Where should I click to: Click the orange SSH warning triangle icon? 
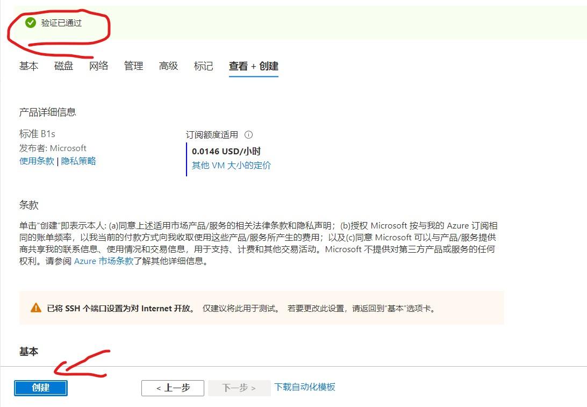pos(35,308)
